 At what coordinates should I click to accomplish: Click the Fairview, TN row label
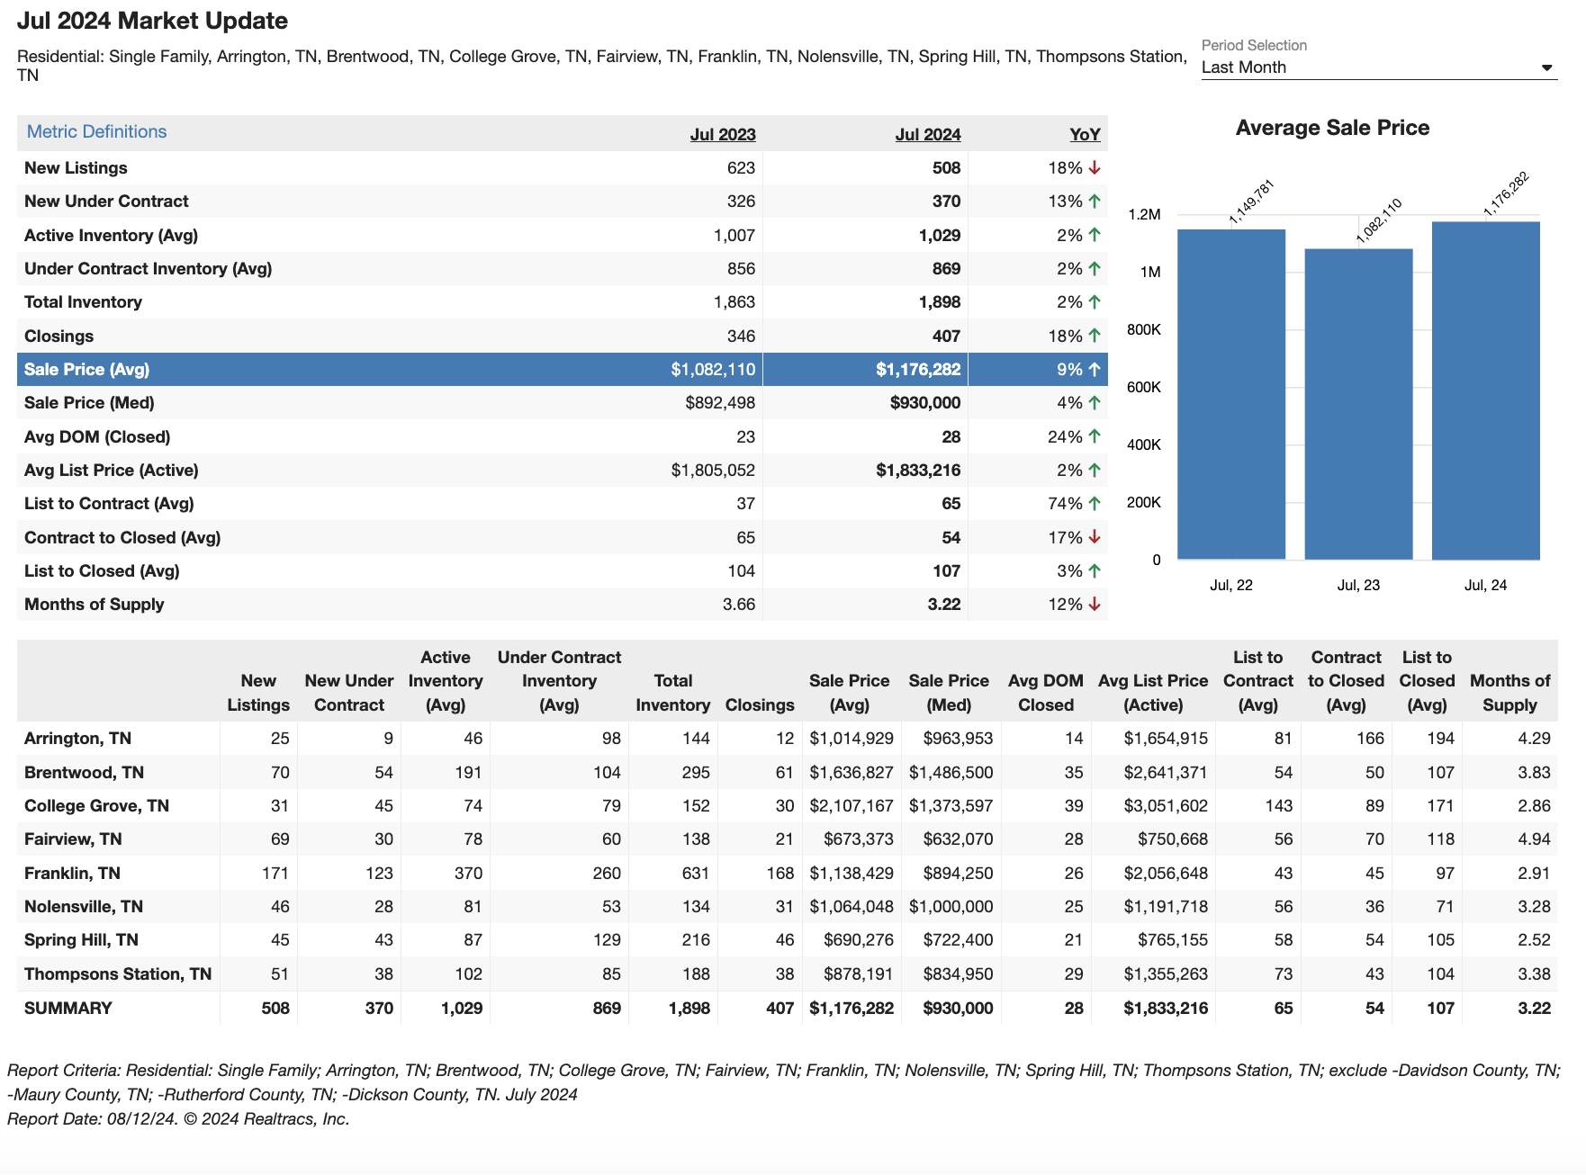(73, 839)
